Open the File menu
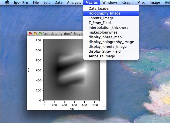The height and width of the screenshot is (123, 170). [36, 3]
